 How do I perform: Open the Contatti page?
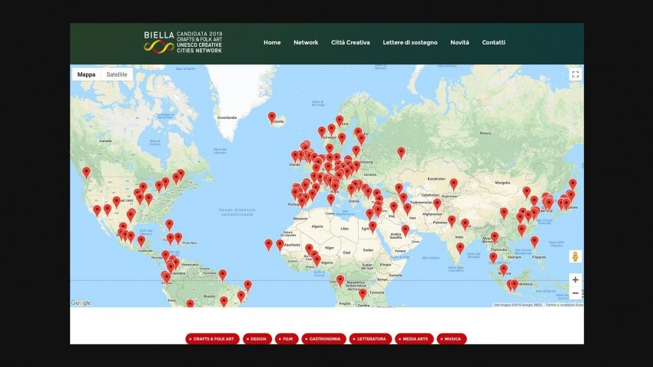click(493, 42)
